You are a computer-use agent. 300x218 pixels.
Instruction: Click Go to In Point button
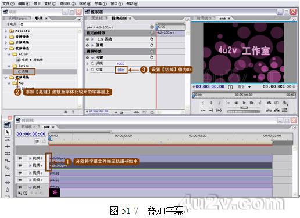(x=203, y=110)
